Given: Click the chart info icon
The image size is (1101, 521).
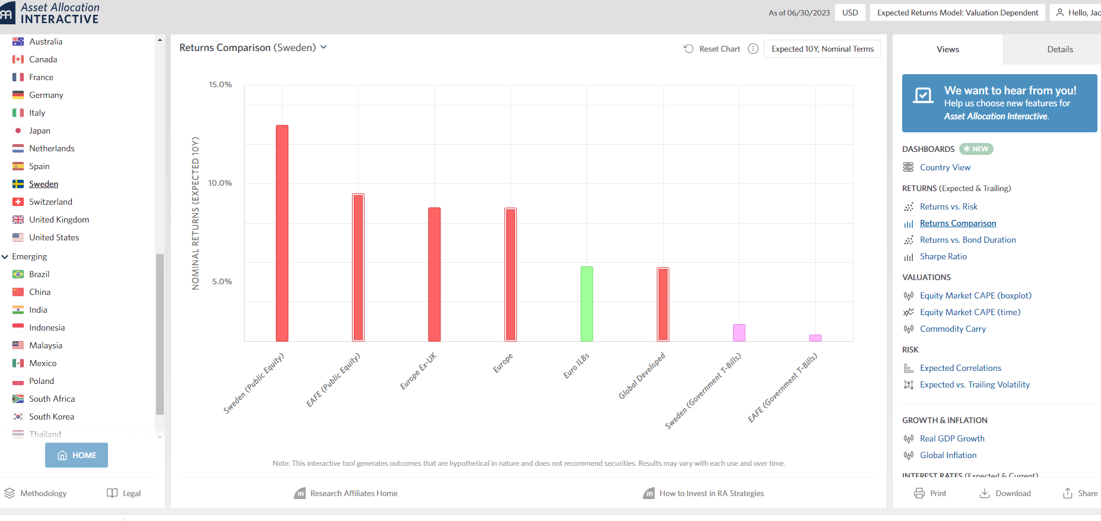Looking at the screenshot, I should tap(753, 49).
